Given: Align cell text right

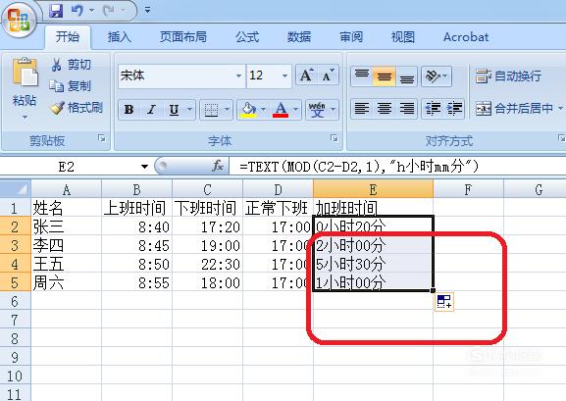Looking at the screenshot, I should coord(406,108).
